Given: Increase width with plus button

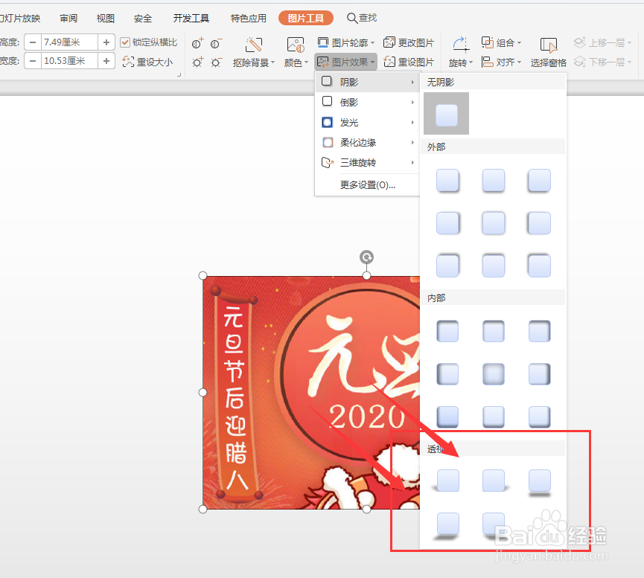Looking at the screenshot, I should click(x=106, y=61).
